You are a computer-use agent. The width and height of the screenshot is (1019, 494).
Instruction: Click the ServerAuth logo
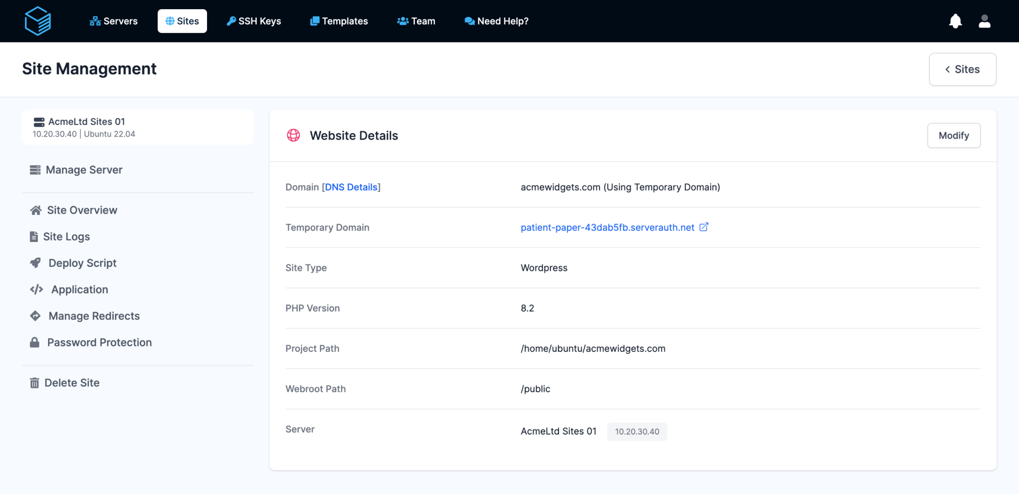pyautogui.click(x=38, y=21)
